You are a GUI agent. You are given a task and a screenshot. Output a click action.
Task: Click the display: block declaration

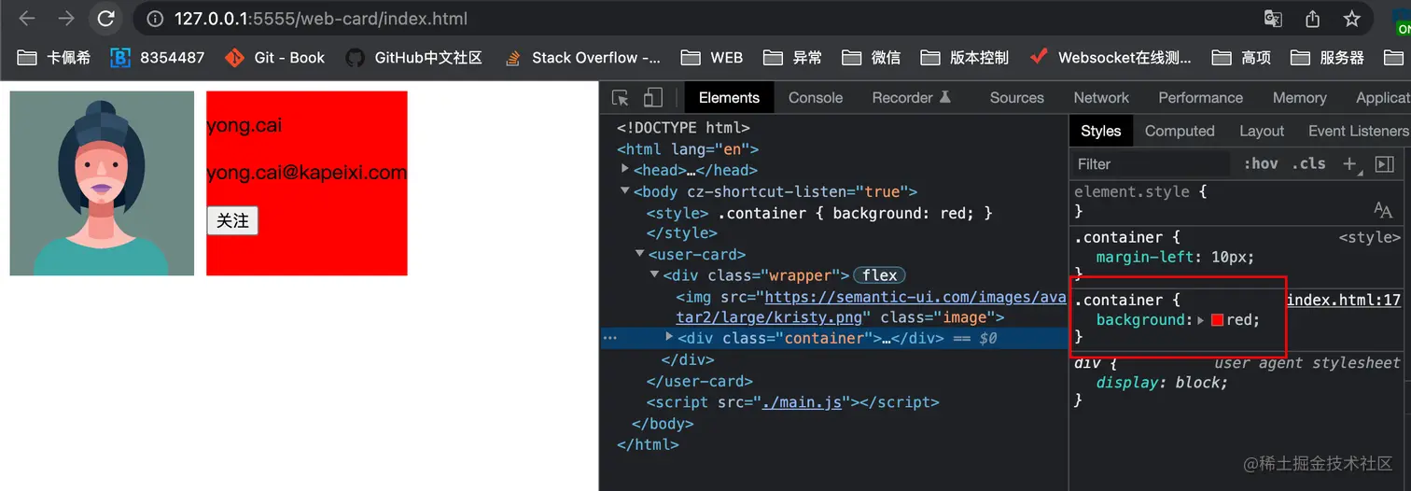(x=1162, y=383)
